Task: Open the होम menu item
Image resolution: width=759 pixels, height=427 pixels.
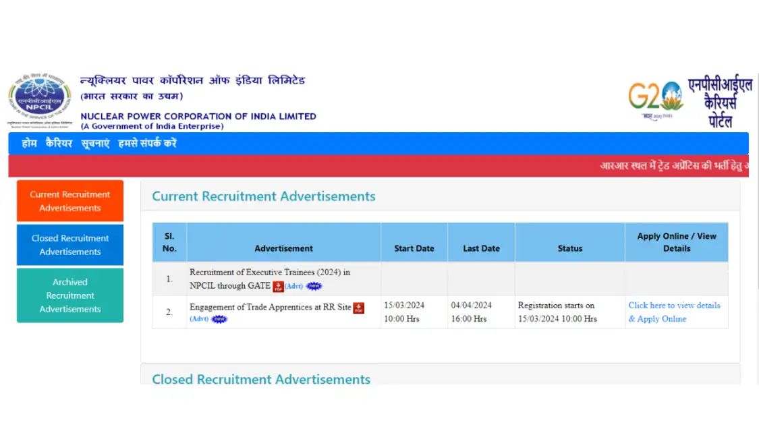Action: coord(29,144)
